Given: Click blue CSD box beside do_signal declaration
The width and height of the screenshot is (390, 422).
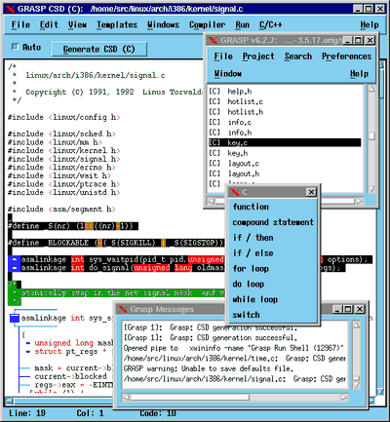Looking at the screenshot, I should (14, 268).
